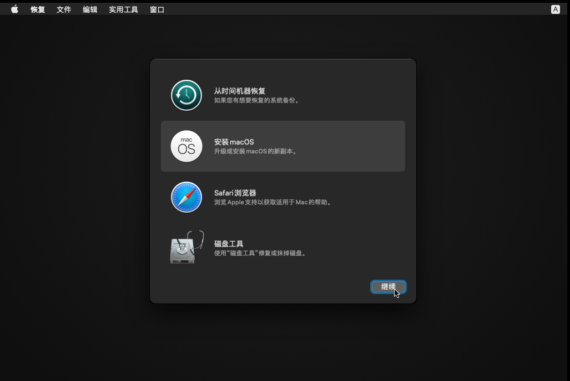Click description 升级或安装 macOS 的新副本。

click(x=256, y=151)
